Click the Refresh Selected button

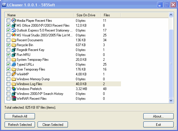tap(20, 124)
